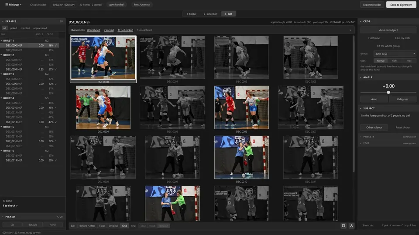
Task: Collapse Burst 5 group
Action: pyautogui.click(x=2, y=127)
